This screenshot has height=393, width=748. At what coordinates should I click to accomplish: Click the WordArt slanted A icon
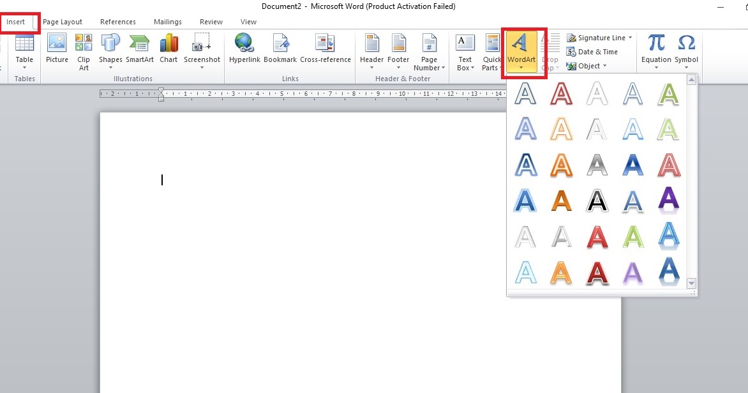click(x=521, y=43)
